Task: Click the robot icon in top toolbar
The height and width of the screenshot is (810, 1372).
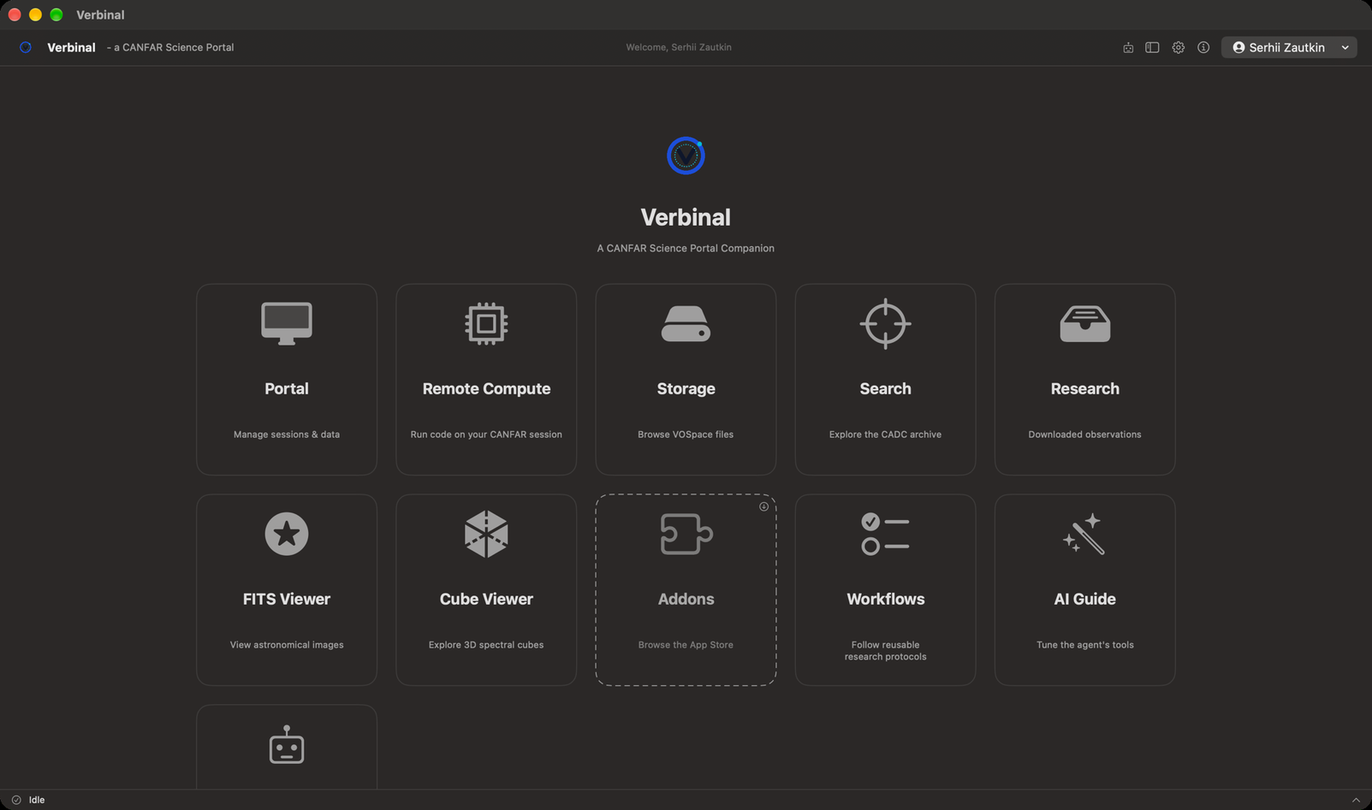Action: pyautogui.click(x=1128, y=48)
